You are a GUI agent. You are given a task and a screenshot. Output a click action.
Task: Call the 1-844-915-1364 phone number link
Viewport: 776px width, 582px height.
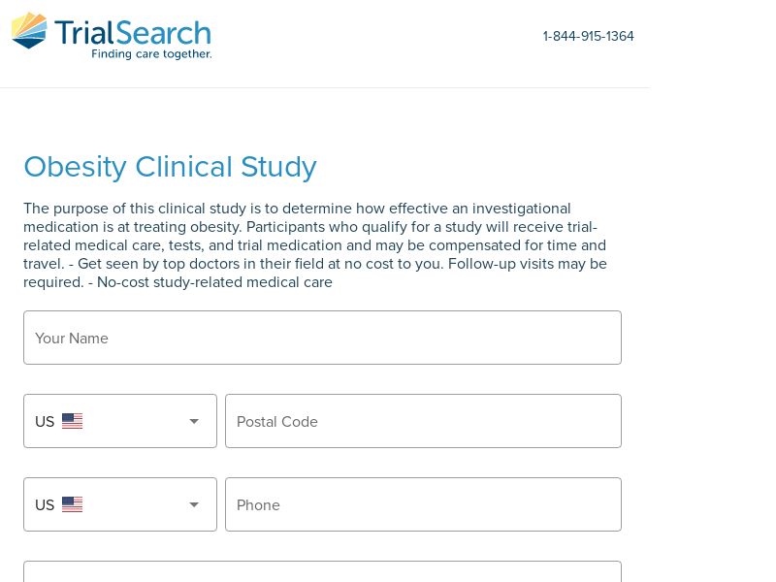point(589,36)
